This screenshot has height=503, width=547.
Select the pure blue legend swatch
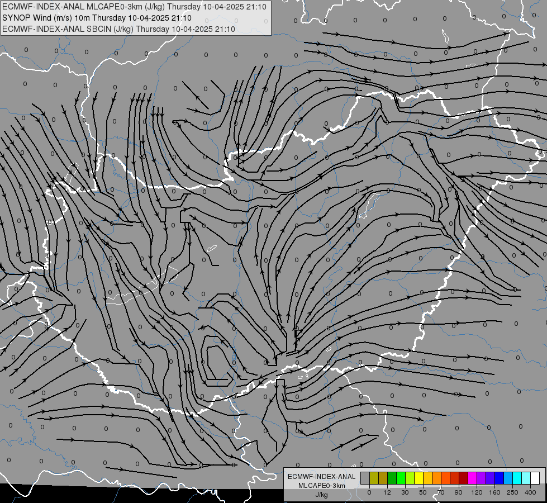(x=499, y=478)
